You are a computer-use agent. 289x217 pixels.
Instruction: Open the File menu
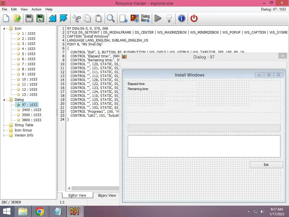(x=5, y=9)
